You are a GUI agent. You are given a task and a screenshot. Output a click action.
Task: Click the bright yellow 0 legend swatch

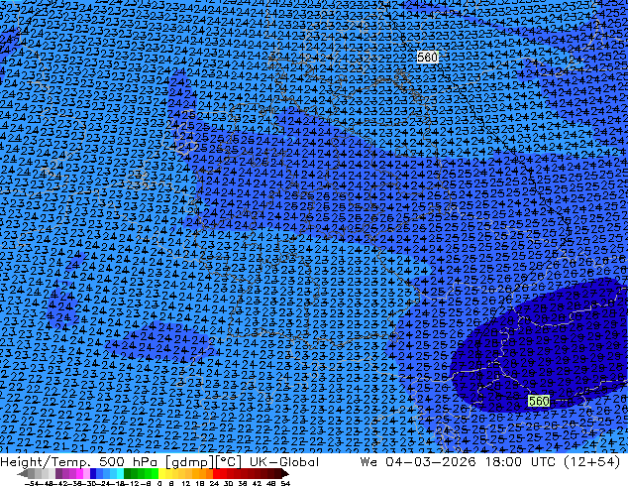pos(161,473)
